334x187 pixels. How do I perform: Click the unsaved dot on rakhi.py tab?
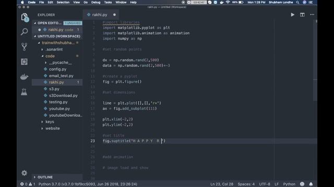click(x=114, y=15)
